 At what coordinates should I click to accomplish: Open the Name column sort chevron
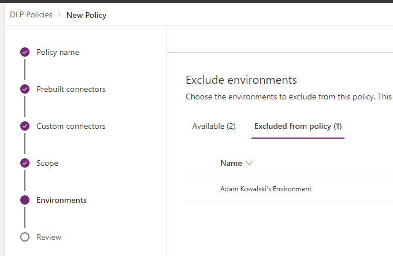249,163
